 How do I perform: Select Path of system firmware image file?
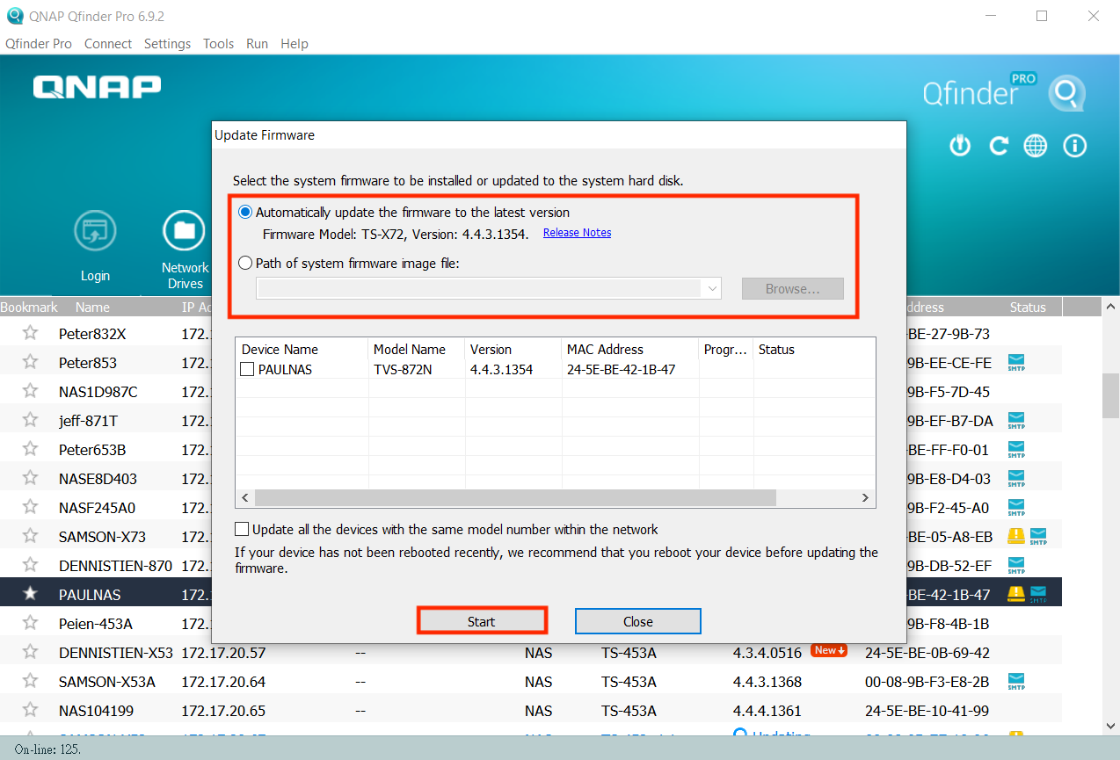[245, 263]
